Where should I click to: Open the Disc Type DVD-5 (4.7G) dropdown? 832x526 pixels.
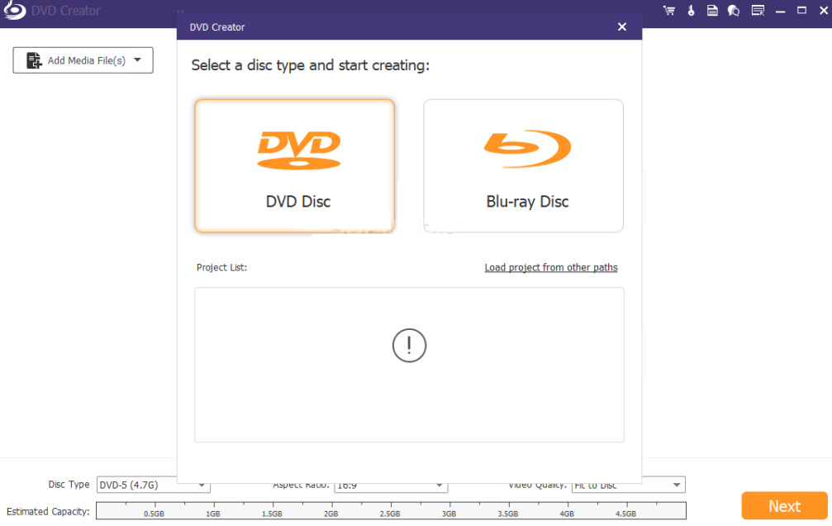[154, 485]
